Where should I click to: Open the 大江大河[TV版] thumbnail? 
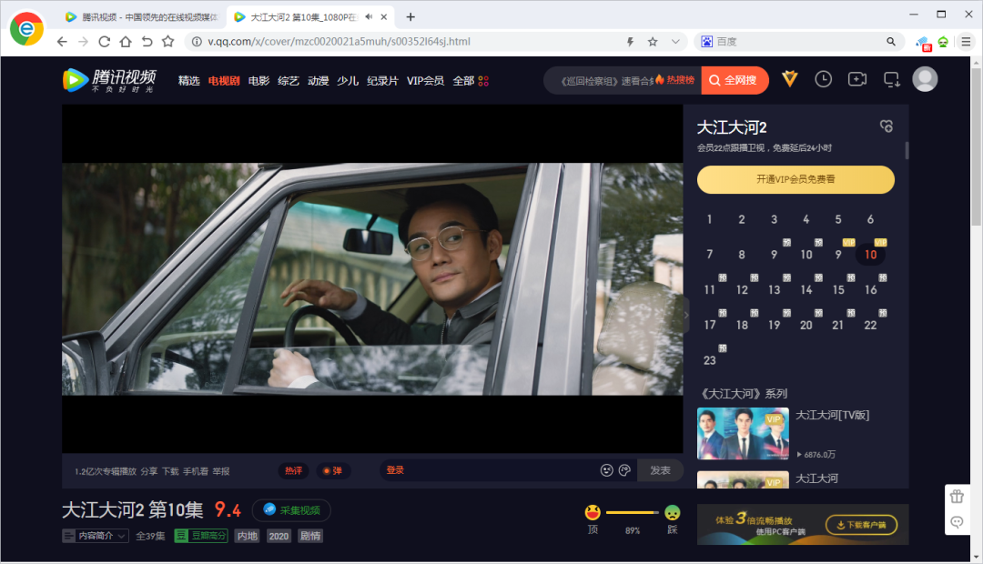(x=743, y=434)
